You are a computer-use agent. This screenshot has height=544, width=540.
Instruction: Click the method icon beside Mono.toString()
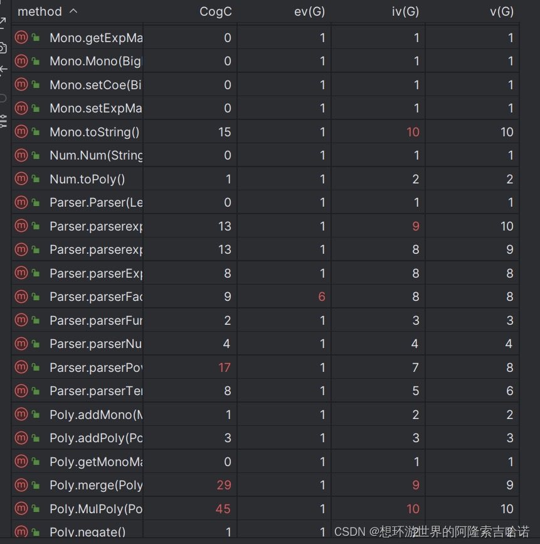21,131
